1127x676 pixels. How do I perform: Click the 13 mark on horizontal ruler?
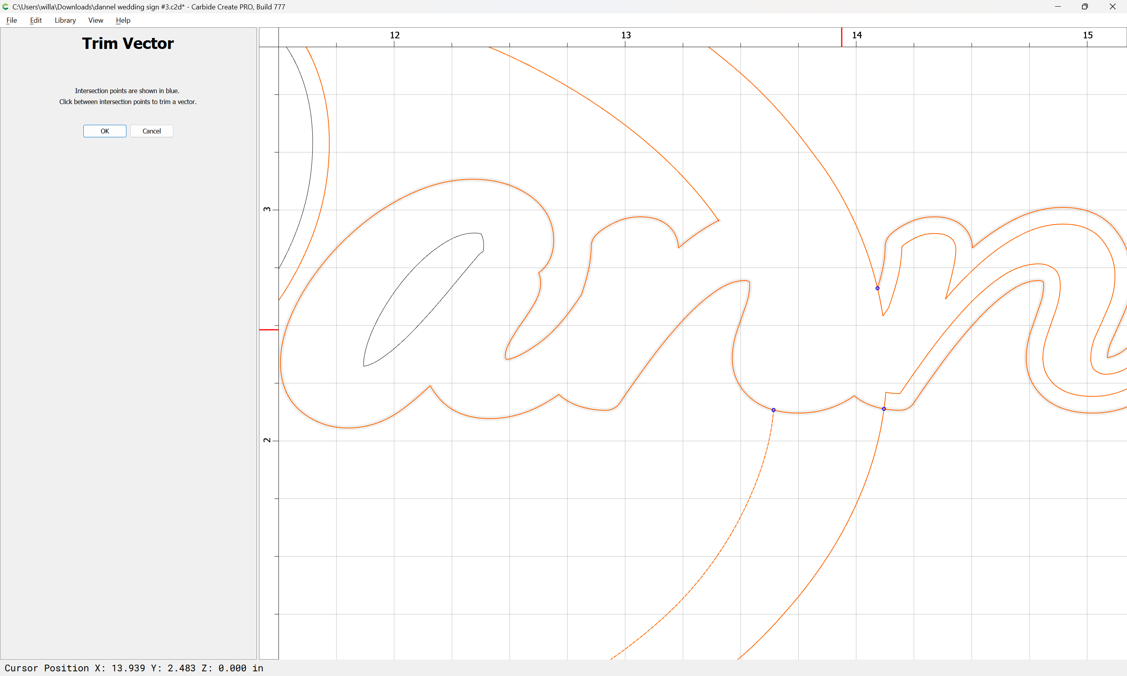pyautogui.click(x=626, y=35)
